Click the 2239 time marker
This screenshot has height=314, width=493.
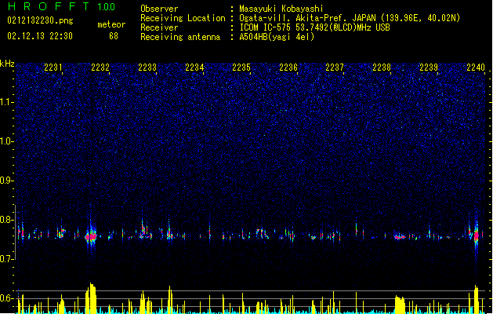pos(429,68)
